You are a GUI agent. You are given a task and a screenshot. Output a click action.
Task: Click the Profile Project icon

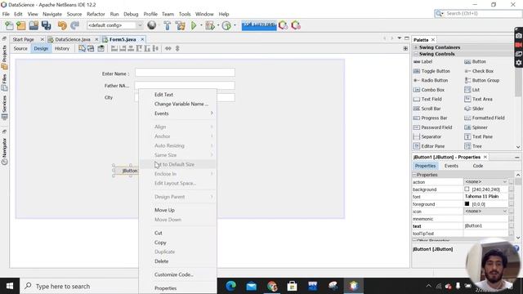(226, 25)
